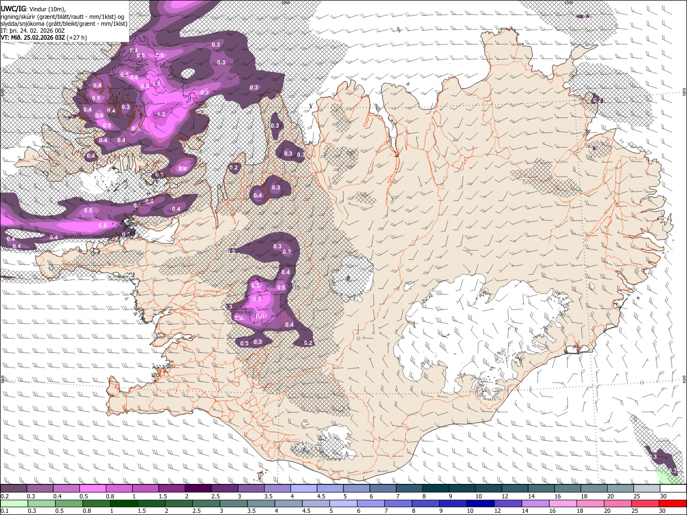Select the 'IT: þri. 24. 02. 2026 00Z' line
The height and width of the screenshot is (515, 687).
tap(33, 31)
